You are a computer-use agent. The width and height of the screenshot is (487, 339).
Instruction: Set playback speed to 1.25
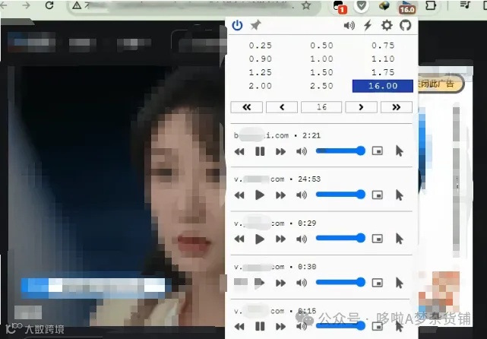(x=261, y=72)
